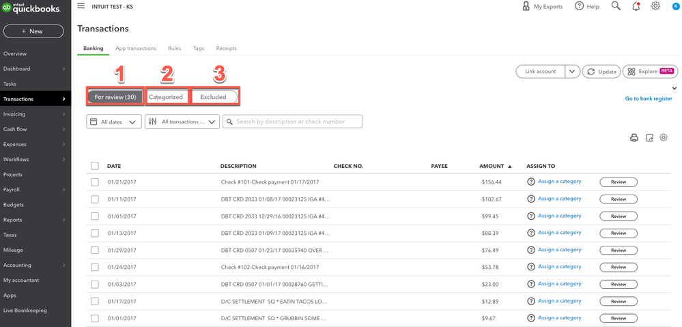
Task: Check the 01/11/2017 transaction row
Action: coord(95,199)
